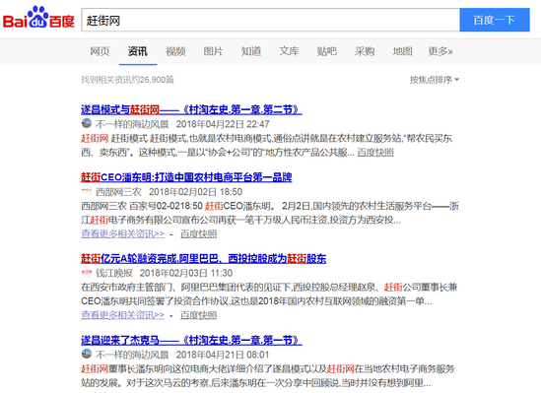Click source name 不一样的海边风景 dated 04月21日

point(132,355)
